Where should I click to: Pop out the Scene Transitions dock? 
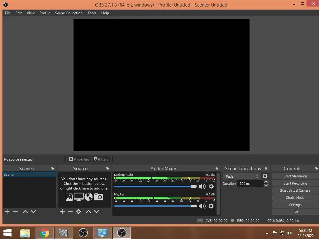(x=266, y=168)
